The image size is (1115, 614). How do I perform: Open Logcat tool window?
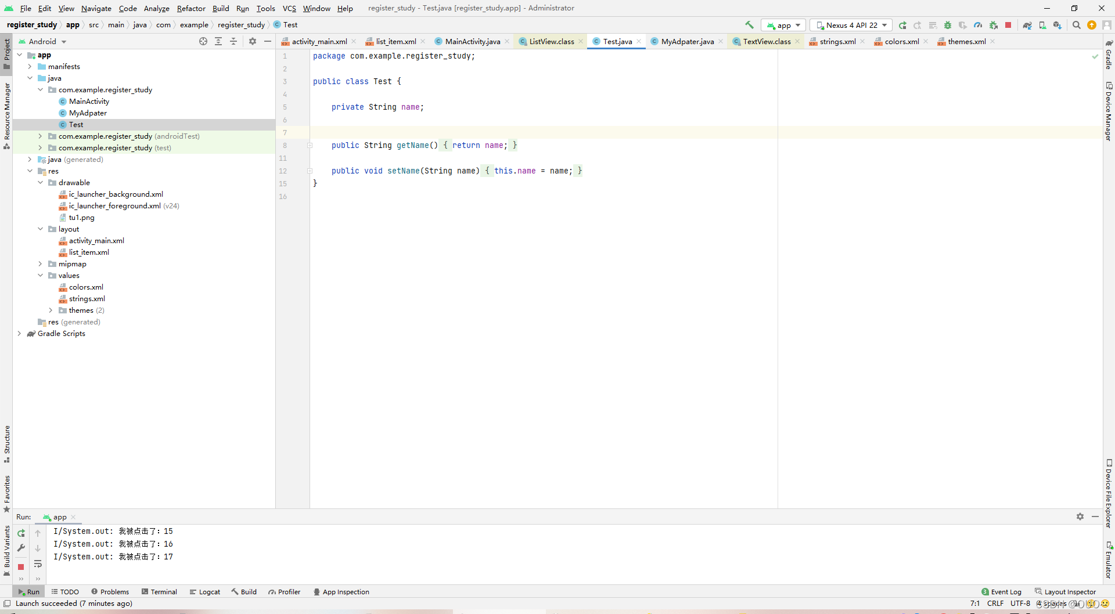[x=205, y=592]
